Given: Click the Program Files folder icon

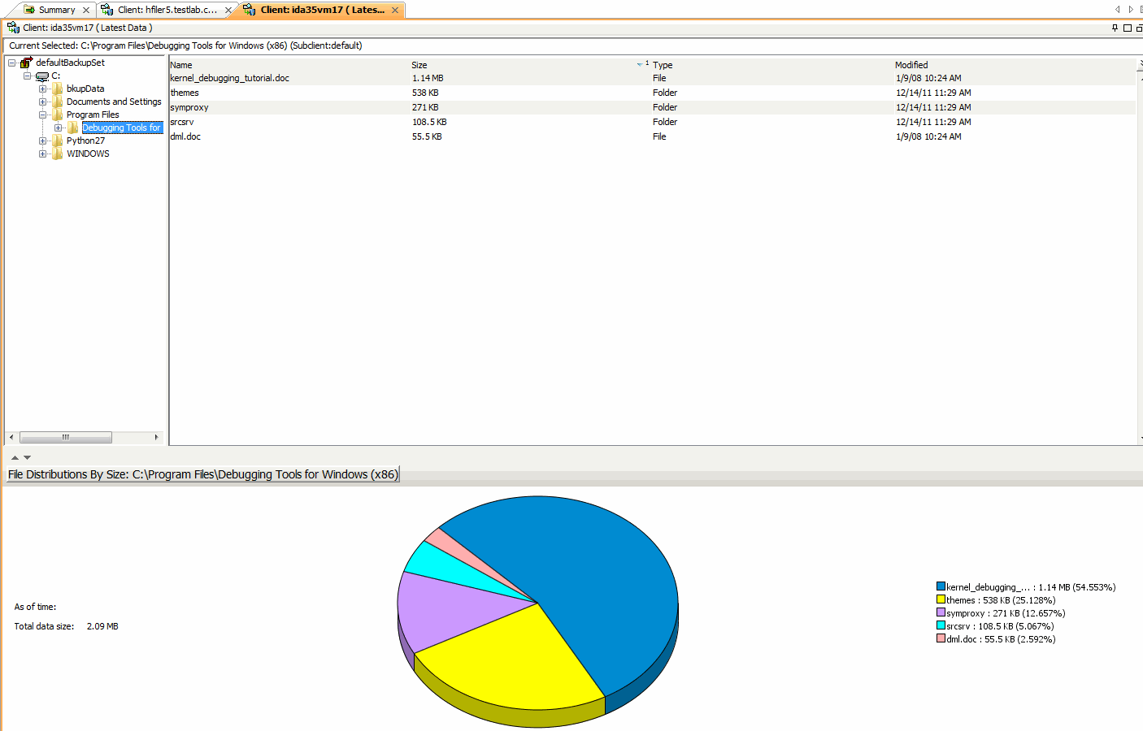Looking at the screenshot, I should click(x=58, y=115).
